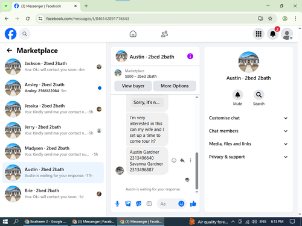Switch to Messenger | Facebook browser tab
The height and width of the screenshot is (226, 302).
(47, 6)
